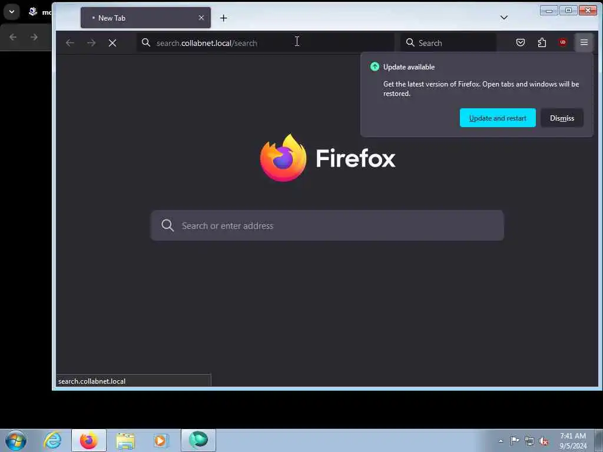Image resolution: width=603 pixels, height=452 pixels.
Task: Open the uBlock Origin extension icon
Action: tap(562, 42)
